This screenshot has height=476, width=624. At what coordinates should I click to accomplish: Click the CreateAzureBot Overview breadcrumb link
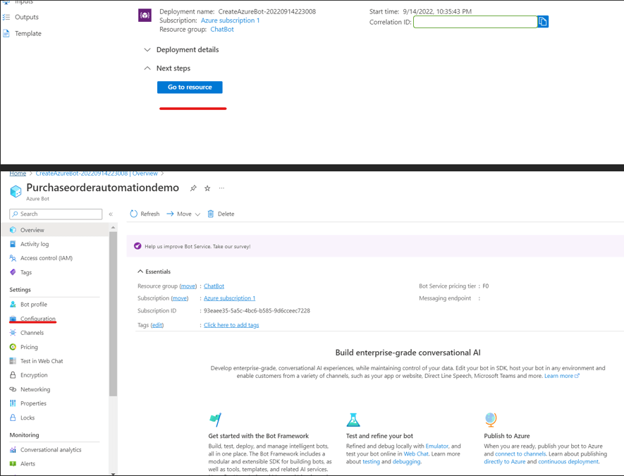[x=97, y=173]
